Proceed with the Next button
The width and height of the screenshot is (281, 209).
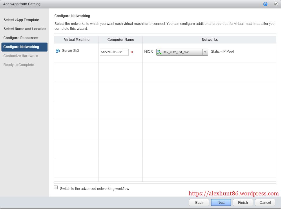221,203
